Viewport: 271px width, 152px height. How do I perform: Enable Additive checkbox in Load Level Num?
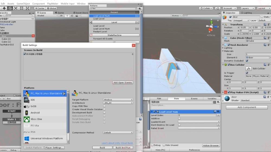[179, 118]
